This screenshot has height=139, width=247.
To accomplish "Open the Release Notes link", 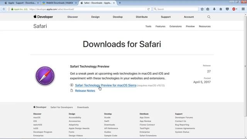I will [85, 91].
